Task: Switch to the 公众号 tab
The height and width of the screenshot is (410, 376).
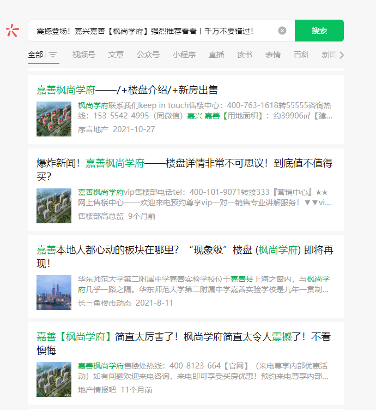Action: pyautogui.click(x=148, y=55)
